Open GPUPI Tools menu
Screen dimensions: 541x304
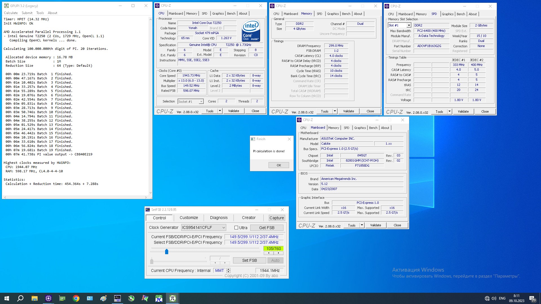(x=40, y=13)
